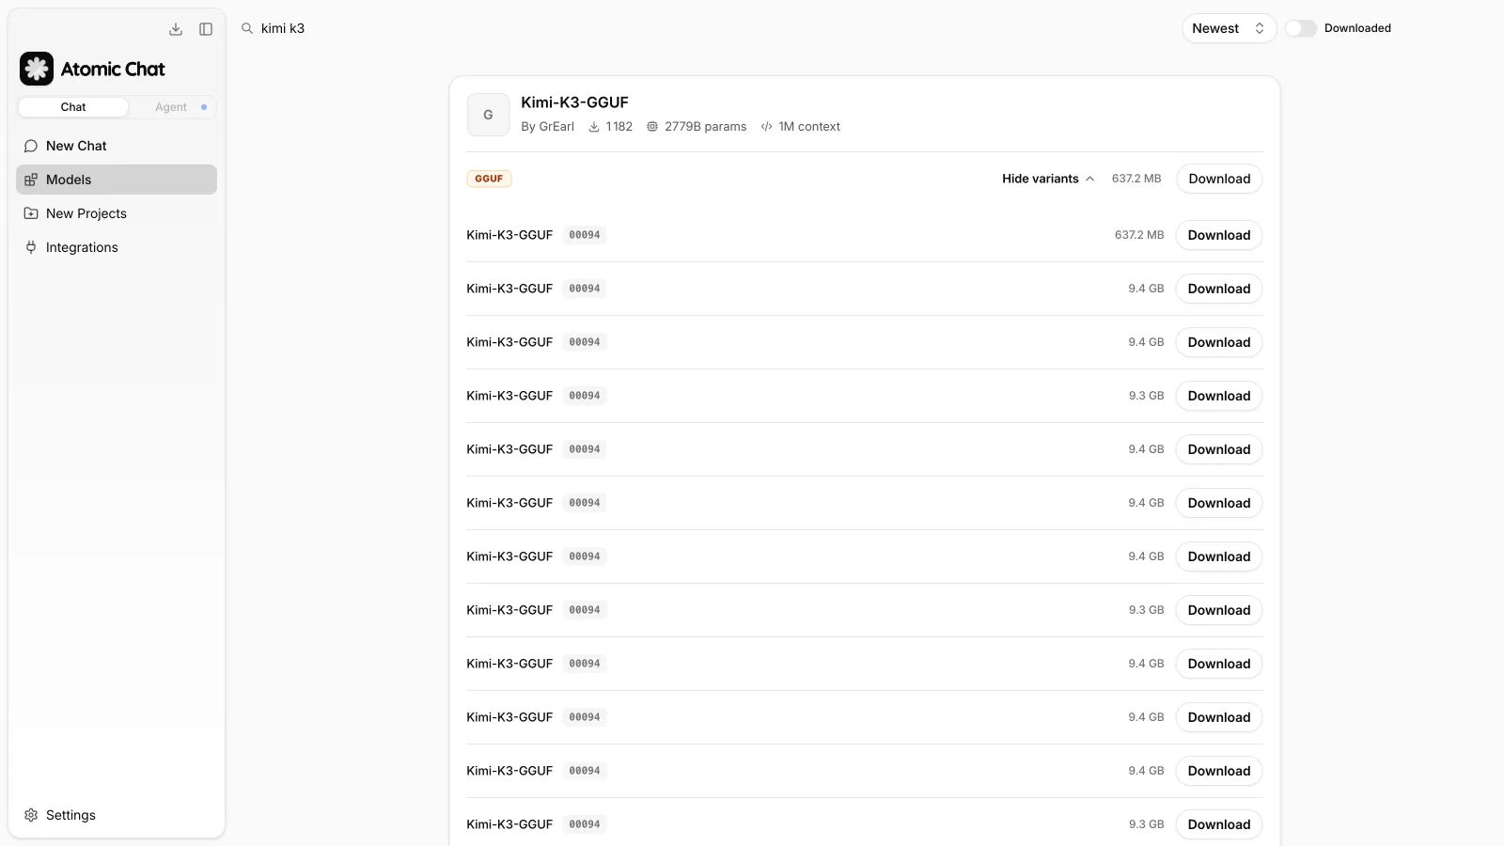Open the Models section
The image size is (1504, 846).
tap(117, 180)
